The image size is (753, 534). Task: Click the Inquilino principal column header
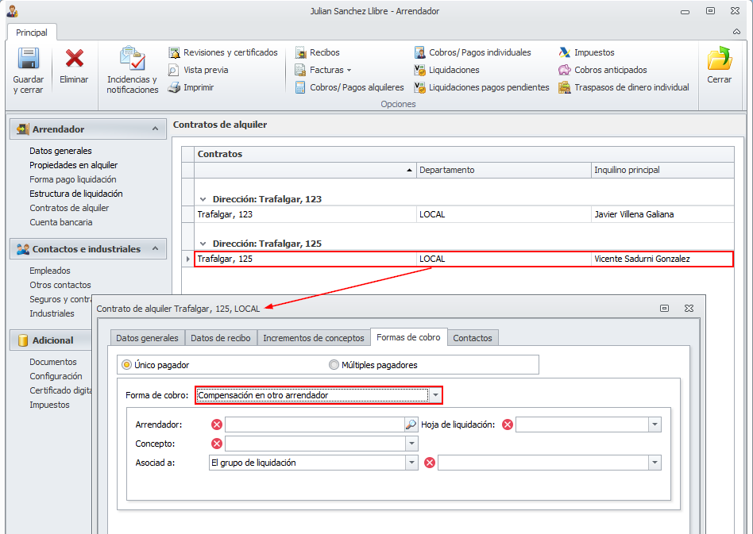[x=662, y=170]
